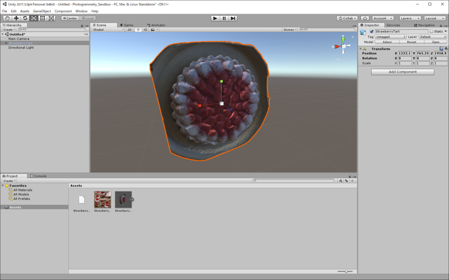449x280 pixels.
Task: Open the cloud Services button
Action: click(x=365, y=18)
